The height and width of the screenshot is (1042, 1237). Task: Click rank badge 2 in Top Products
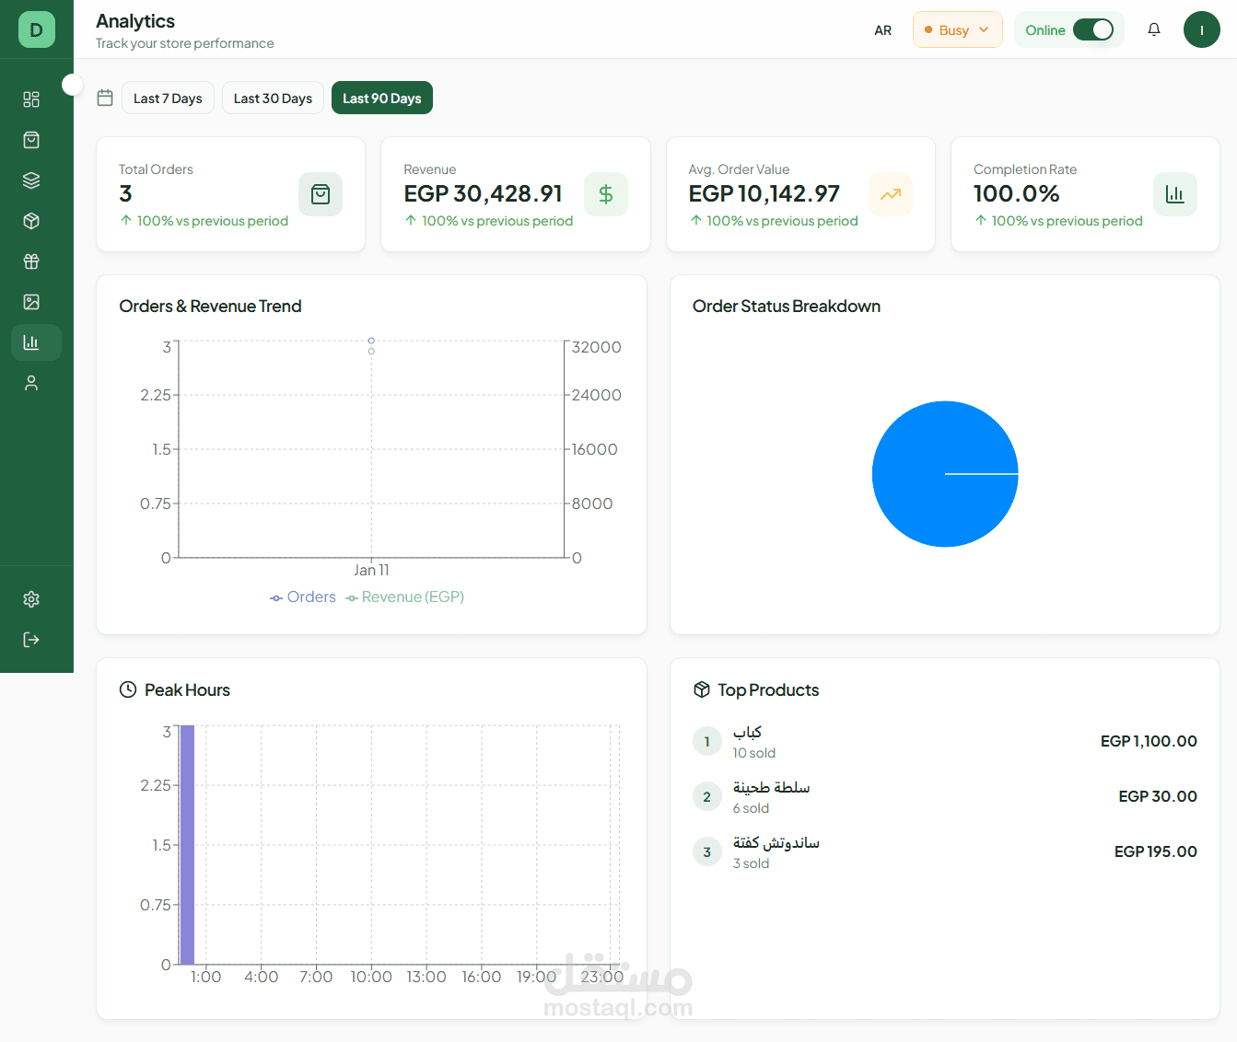pos(707,796)
